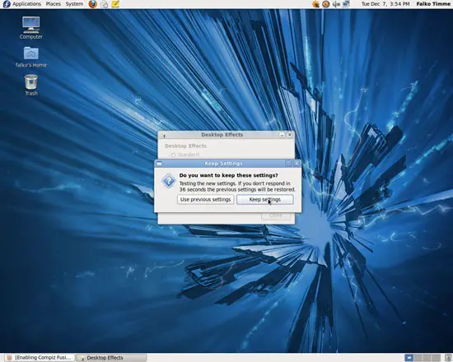Open the Computer desktop icon
This screenshot has width=453, height=362.
pos(31,28)
